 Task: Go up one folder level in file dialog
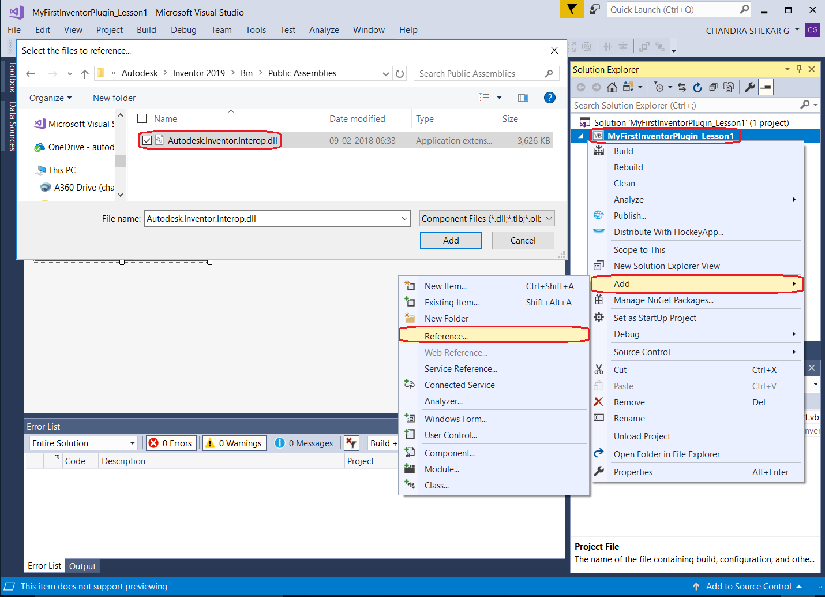pyautogui.click(x=85, y=73)
